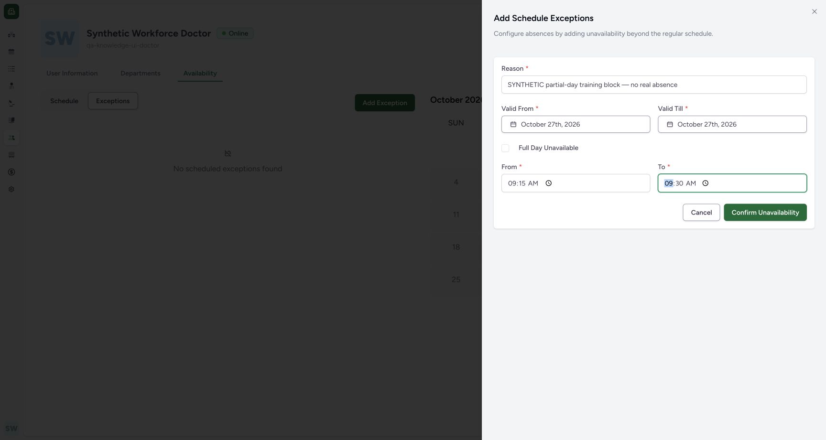Select the Availability tab
The image size is (826, 440).
point(200,73)
